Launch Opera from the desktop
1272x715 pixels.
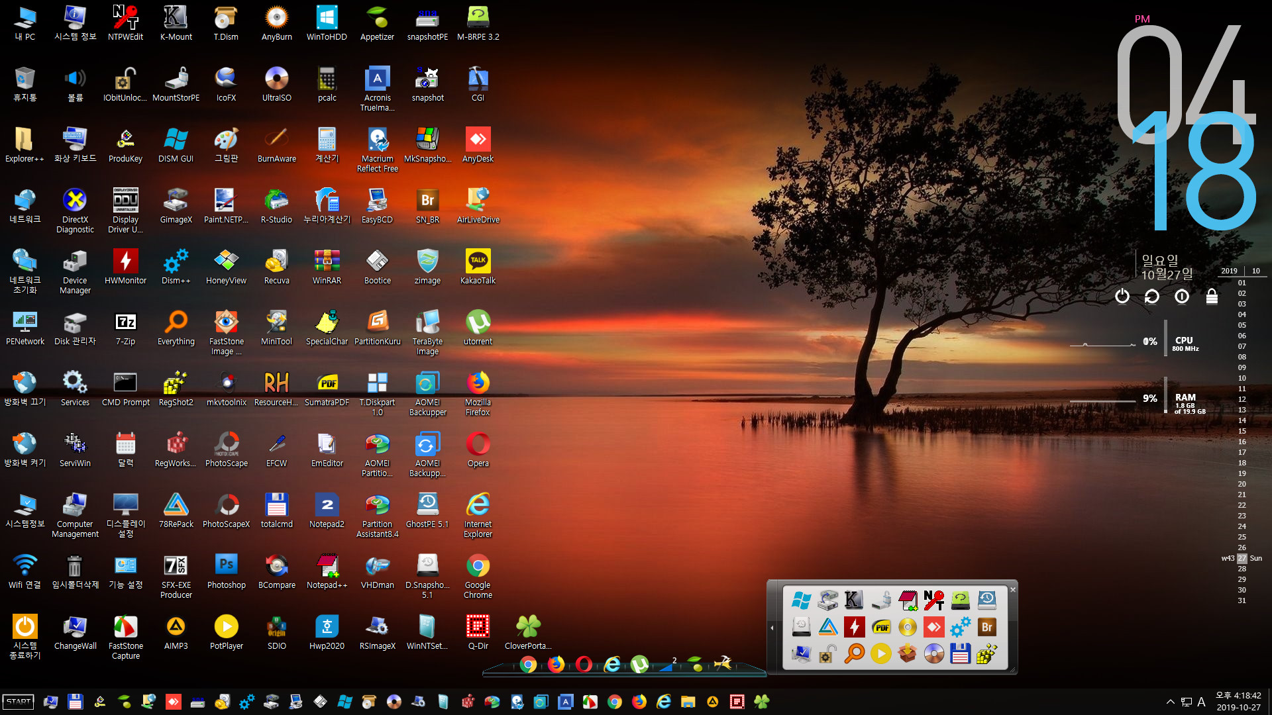(x=478, y=450)
